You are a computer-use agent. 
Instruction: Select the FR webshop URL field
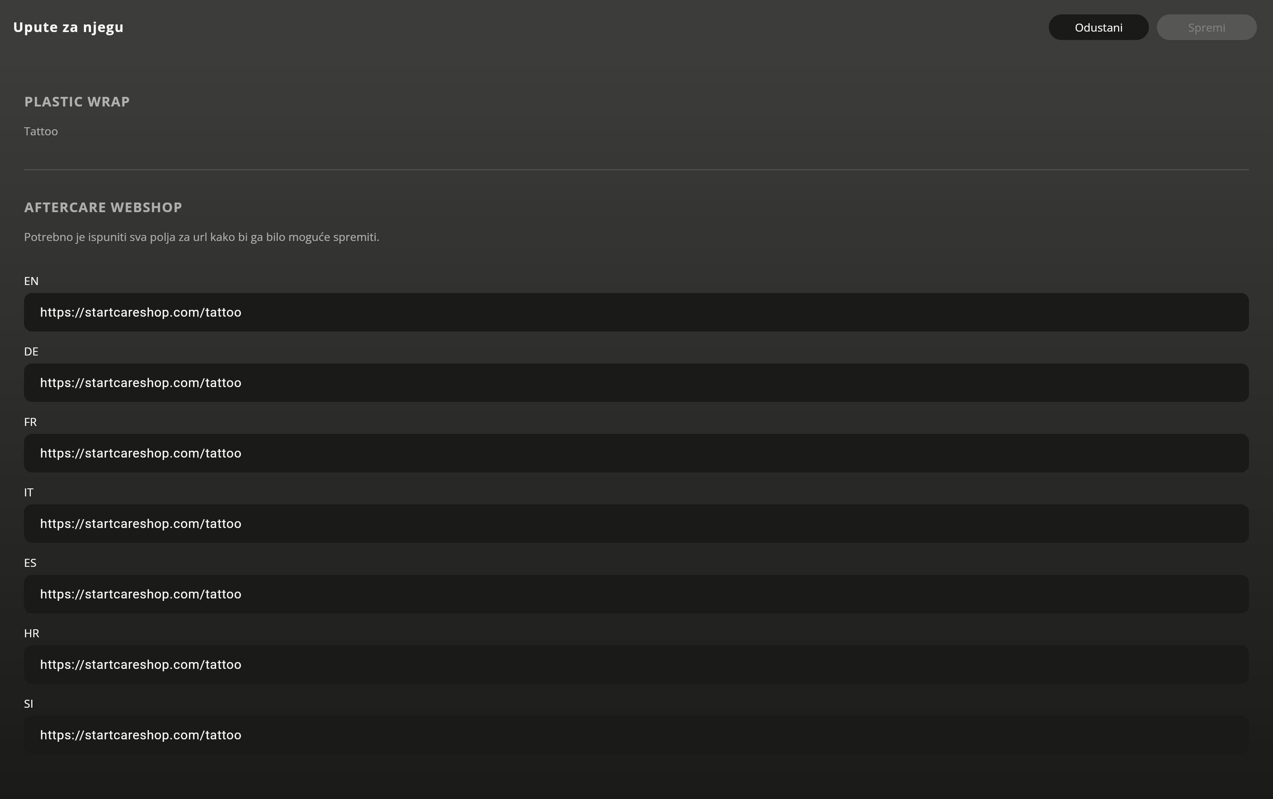tap(636, 453)
